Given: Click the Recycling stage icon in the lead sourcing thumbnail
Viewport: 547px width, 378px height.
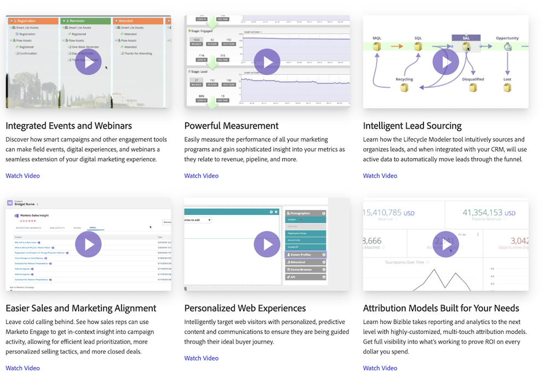Looking at the screenshot, I should (404, 87).
